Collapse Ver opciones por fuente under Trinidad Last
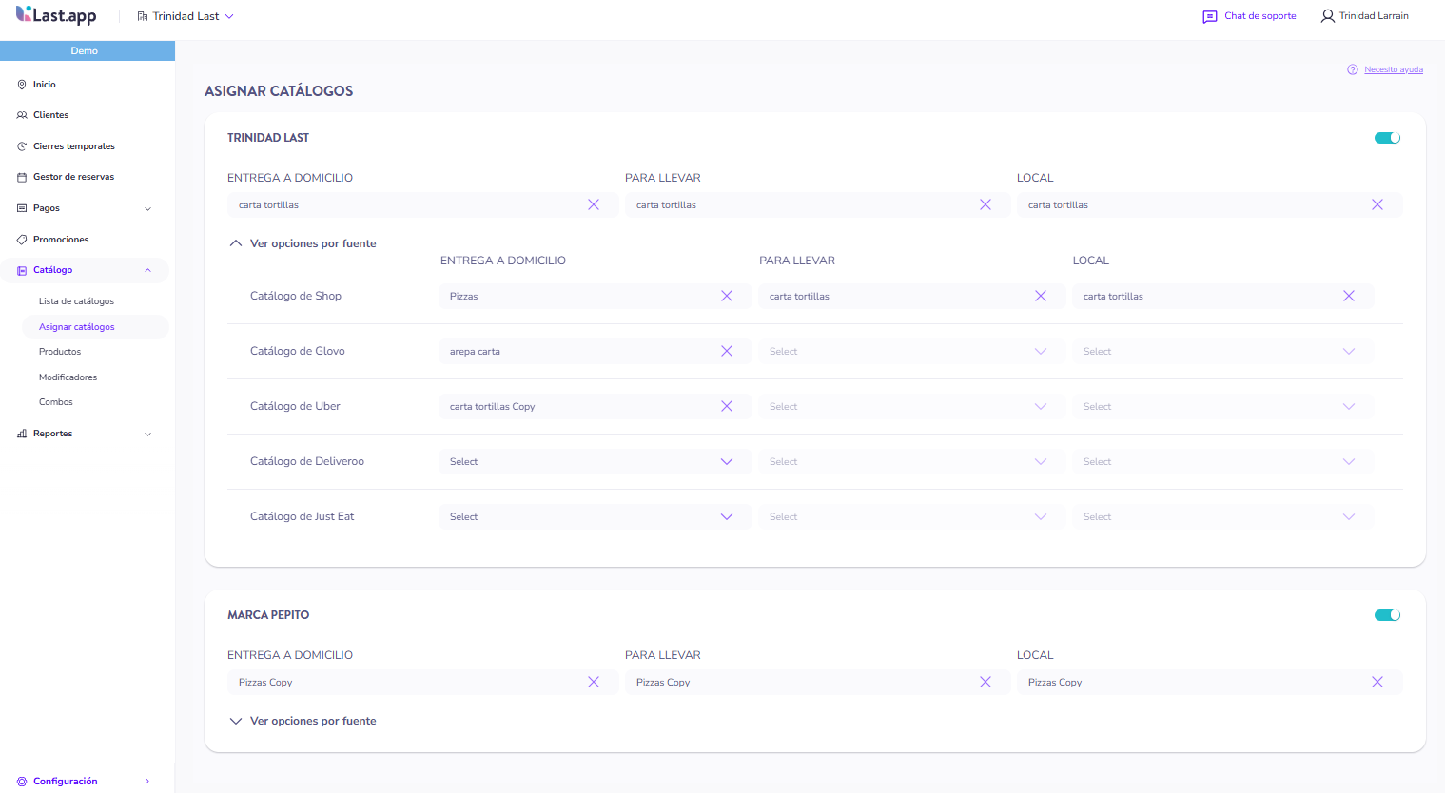Screen dimensions: 1445x793 tap(303, 243)
